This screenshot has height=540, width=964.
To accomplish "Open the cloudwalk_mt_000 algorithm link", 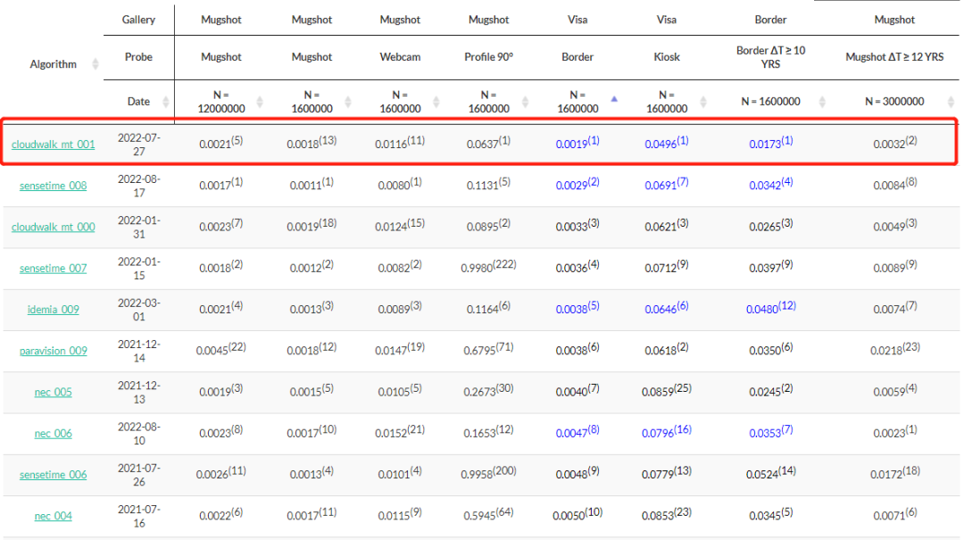I will click(x=53, y=227).
